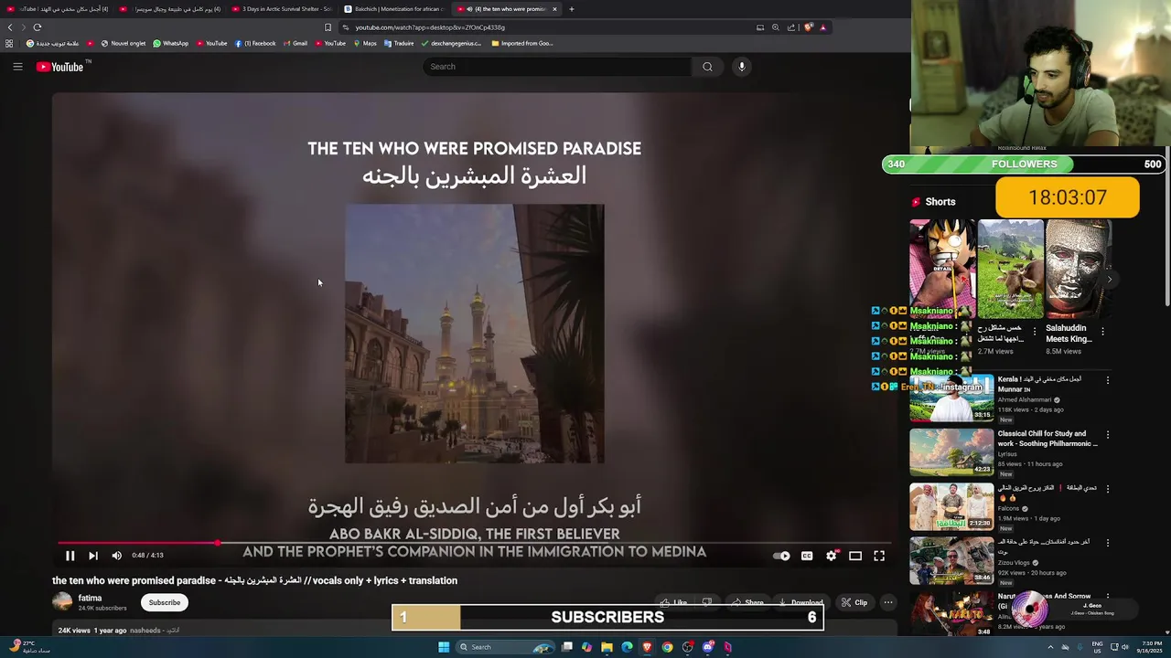Viewport: 1171px width, 658px height.
Task: Open fatima's channel avatar
Action: [x=62, y=601]
